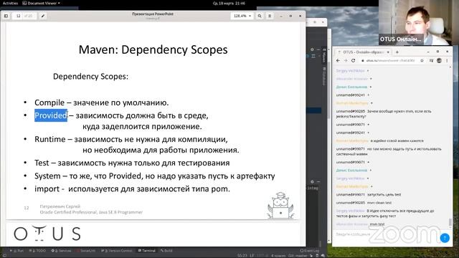Screen dimensions: 459x258
Task: Close the OTUS browser tab
Action: coord(388,52)
